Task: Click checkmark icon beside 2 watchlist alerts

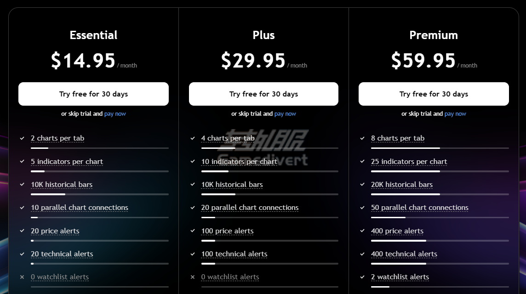Action: click(362, 277)
